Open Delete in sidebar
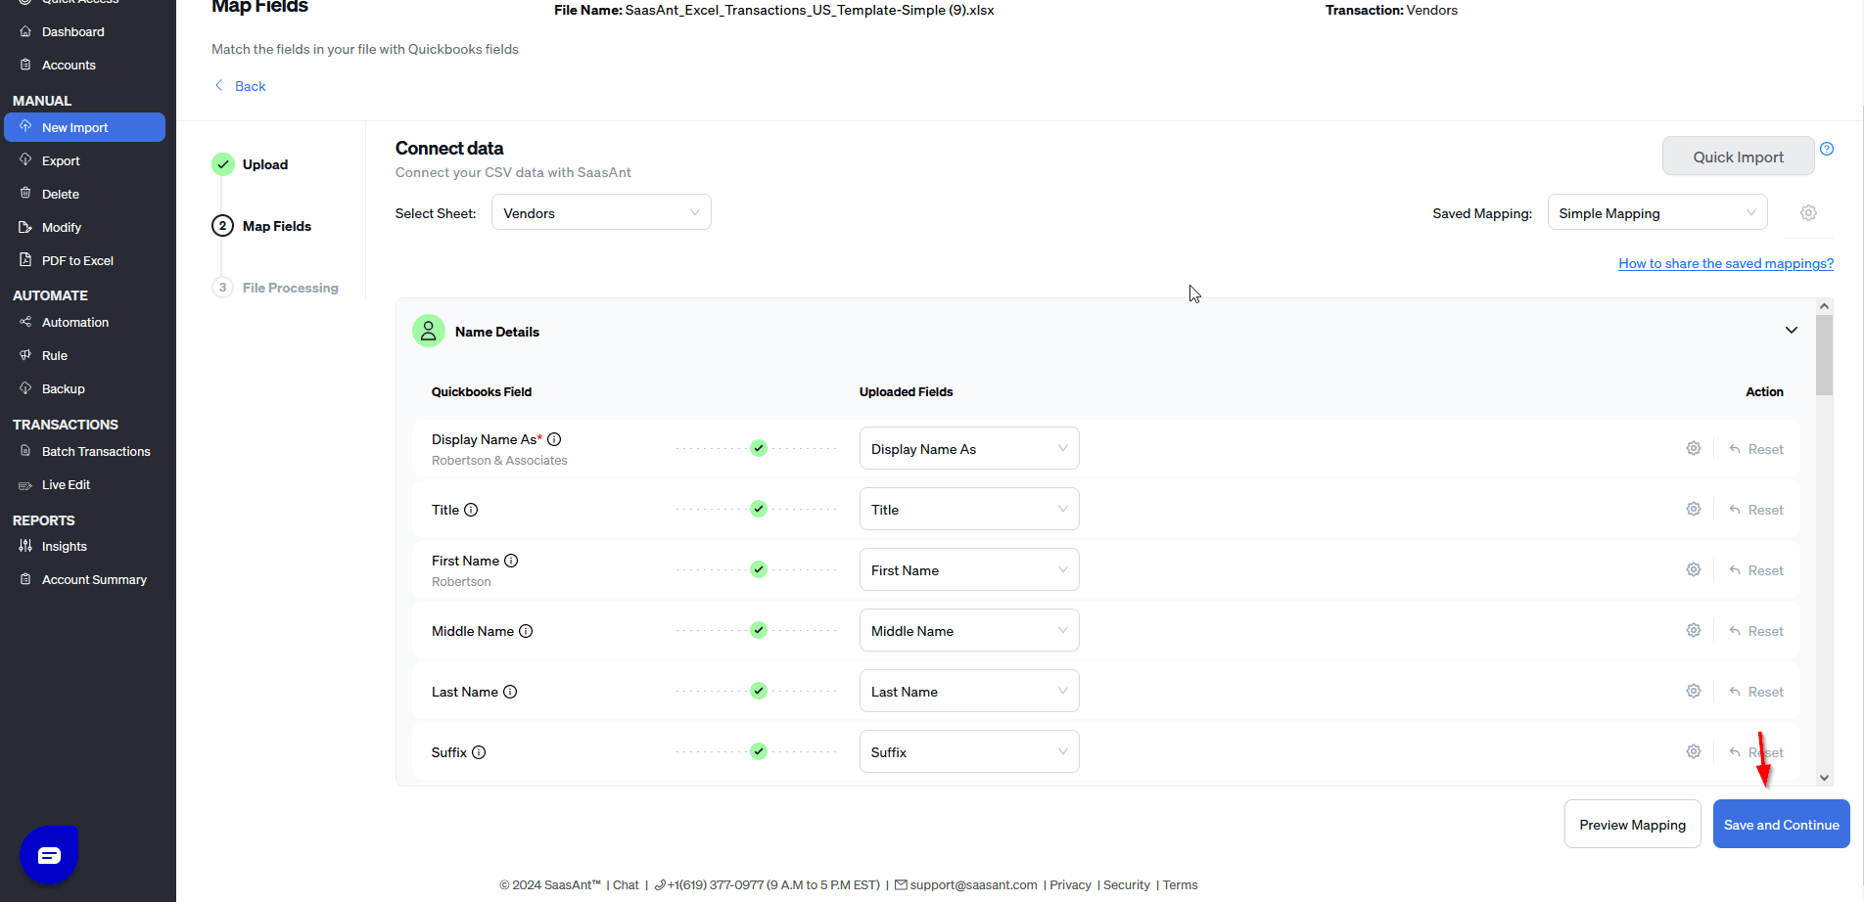The image size is (1864, 902). 61,194
